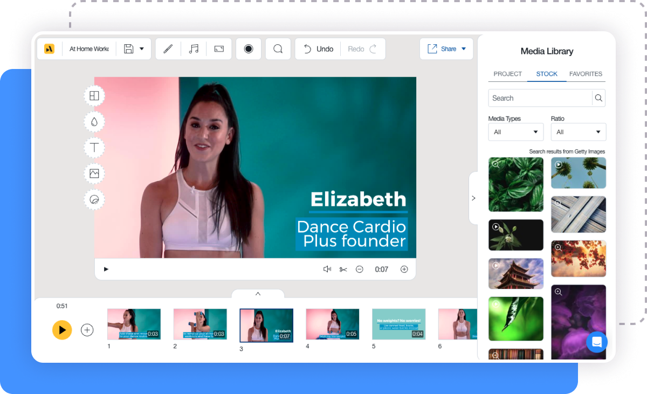Select the color drop tool in the sidebar
The height and width of the screenshot is (394, 647).
pos(94,121)
